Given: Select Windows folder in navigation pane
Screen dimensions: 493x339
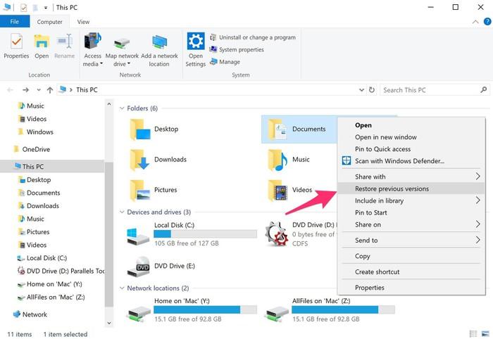Looking at the screenshot, I should coord(35,132).
